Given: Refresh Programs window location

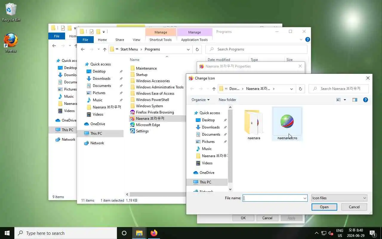Looking at the screenshot, I should pos(197,49).
